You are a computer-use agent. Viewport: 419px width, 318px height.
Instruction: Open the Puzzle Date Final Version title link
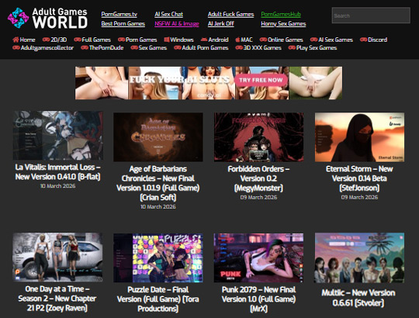[158, 299]
